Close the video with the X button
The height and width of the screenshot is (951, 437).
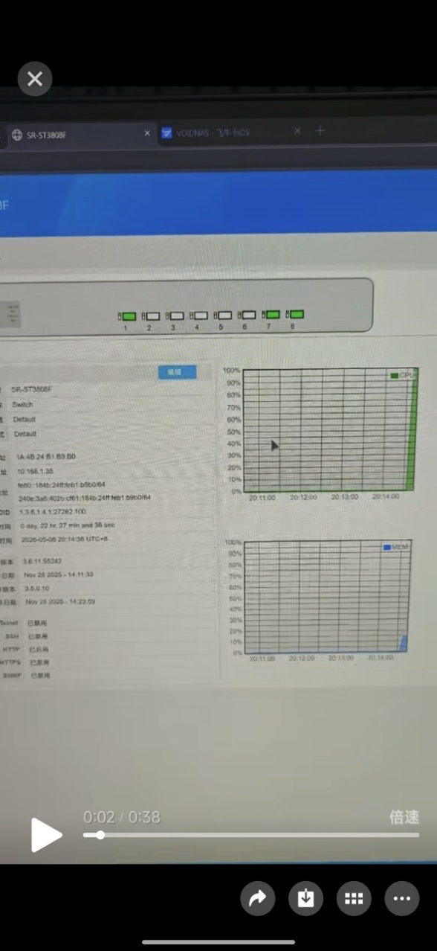click(x=35, y=79)
